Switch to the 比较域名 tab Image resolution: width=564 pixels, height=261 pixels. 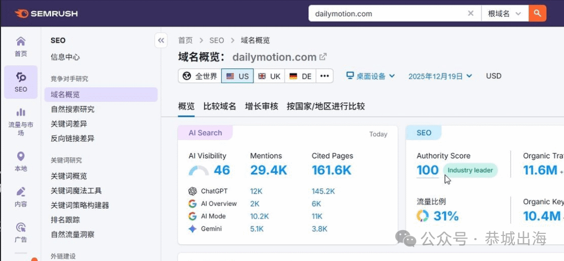219,106
